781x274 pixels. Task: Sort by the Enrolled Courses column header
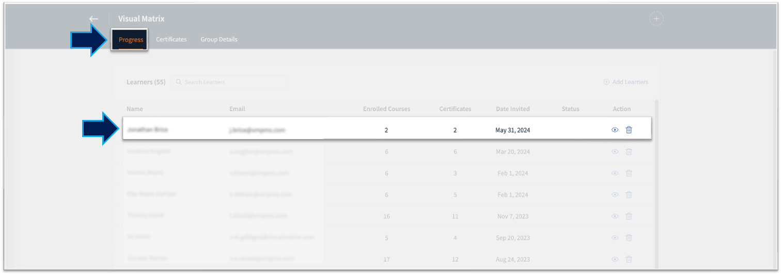click(386, 109)
